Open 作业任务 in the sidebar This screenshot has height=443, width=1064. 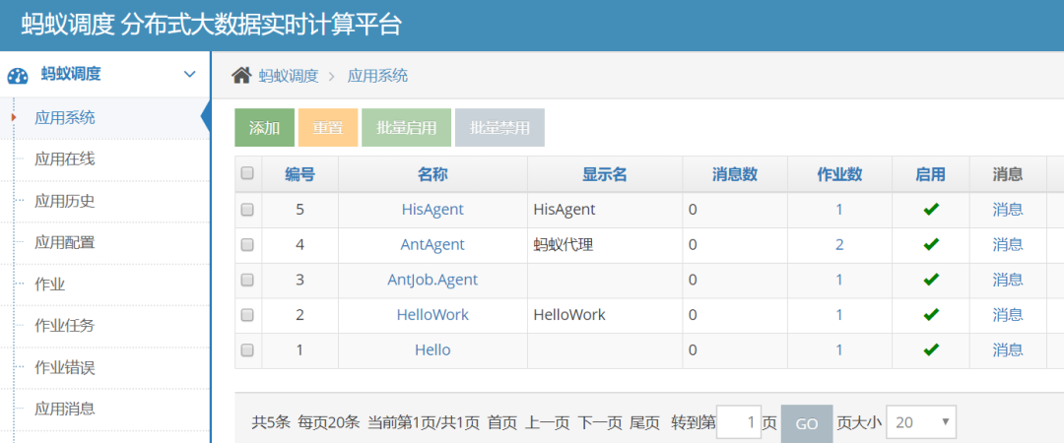[65, 326]
